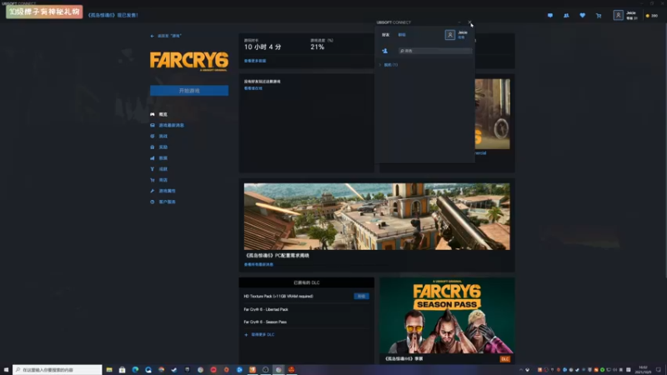Screen dimensions: 667x375
Task: Open Microsoft Edge from the taskbar
Action: [x=135, y=370]
